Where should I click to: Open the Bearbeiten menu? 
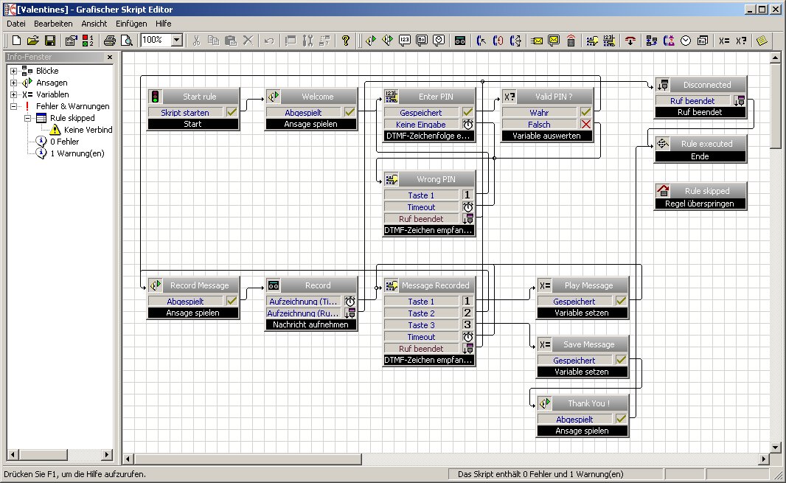(53, 24)
